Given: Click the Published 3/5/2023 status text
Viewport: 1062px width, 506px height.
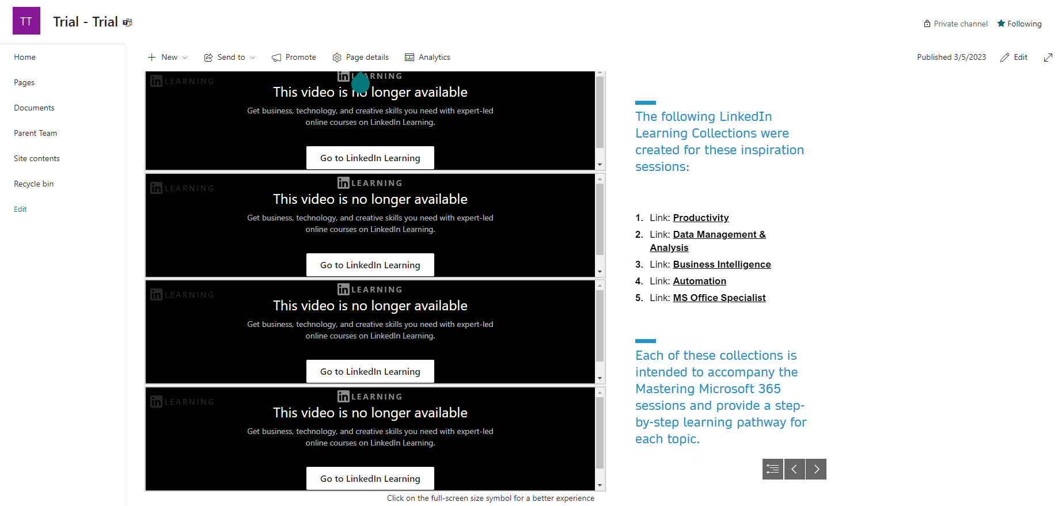Looking at the screenshot, I should 951,57.
